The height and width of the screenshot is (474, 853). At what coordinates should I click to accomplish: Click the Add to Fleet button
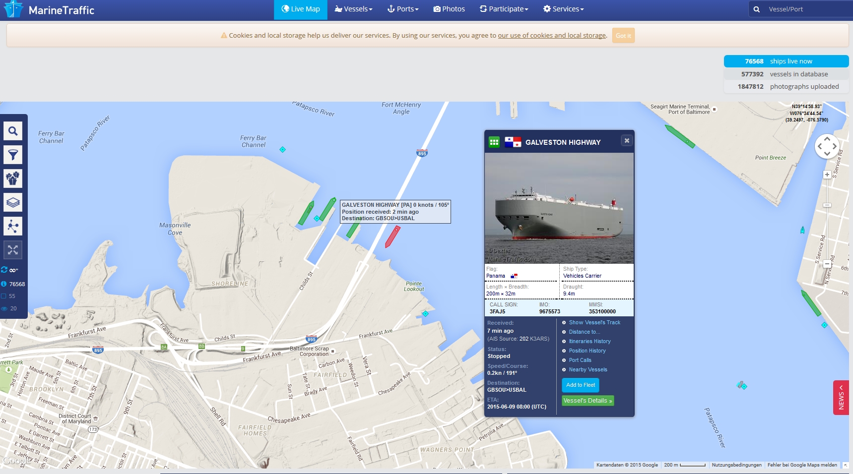coord(581,385)
